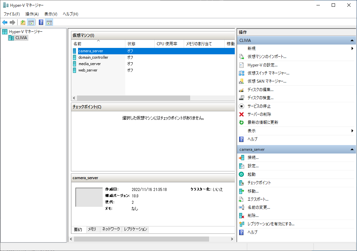Click the bottom center pane scrollbar thumb
357x251 pixels.
click(142, 239)
